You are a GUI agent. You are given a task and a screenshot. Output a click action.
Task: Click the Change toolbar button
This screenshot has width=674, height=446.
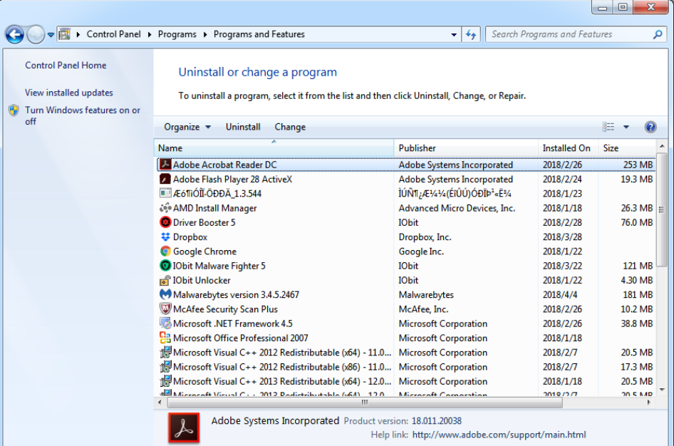[x=290, y=127]
